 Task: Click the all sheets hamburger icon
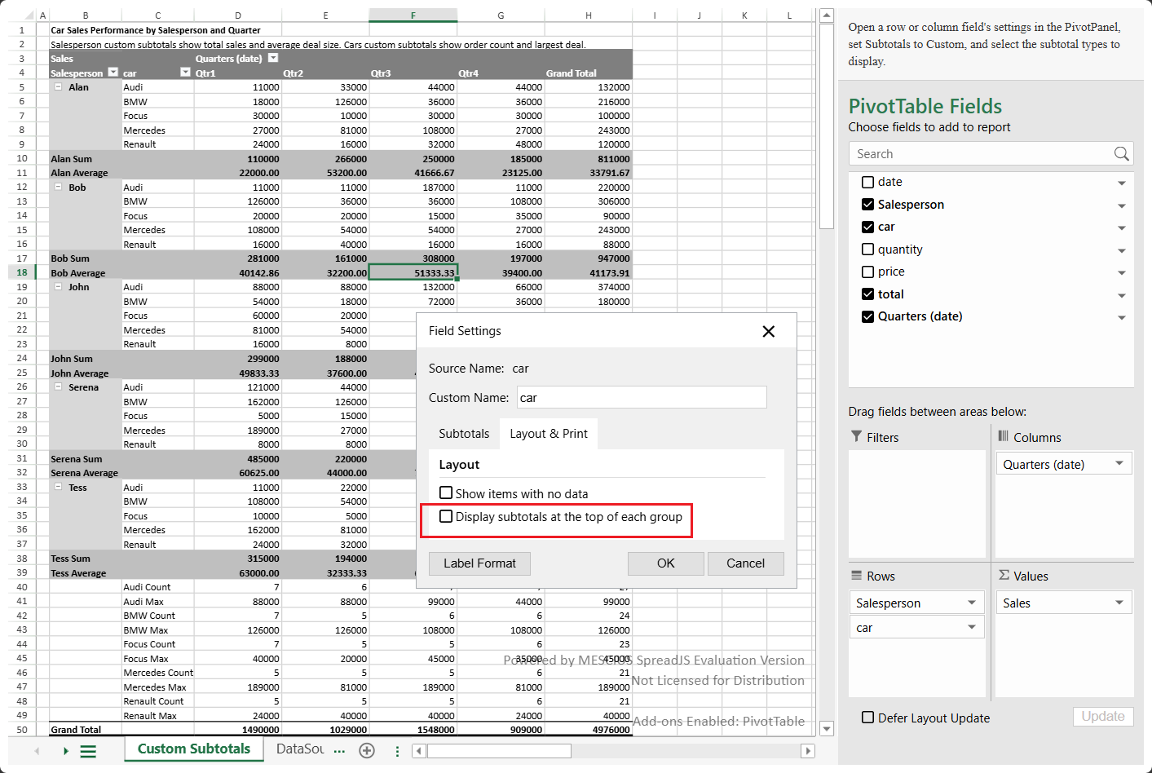point(88,751)
